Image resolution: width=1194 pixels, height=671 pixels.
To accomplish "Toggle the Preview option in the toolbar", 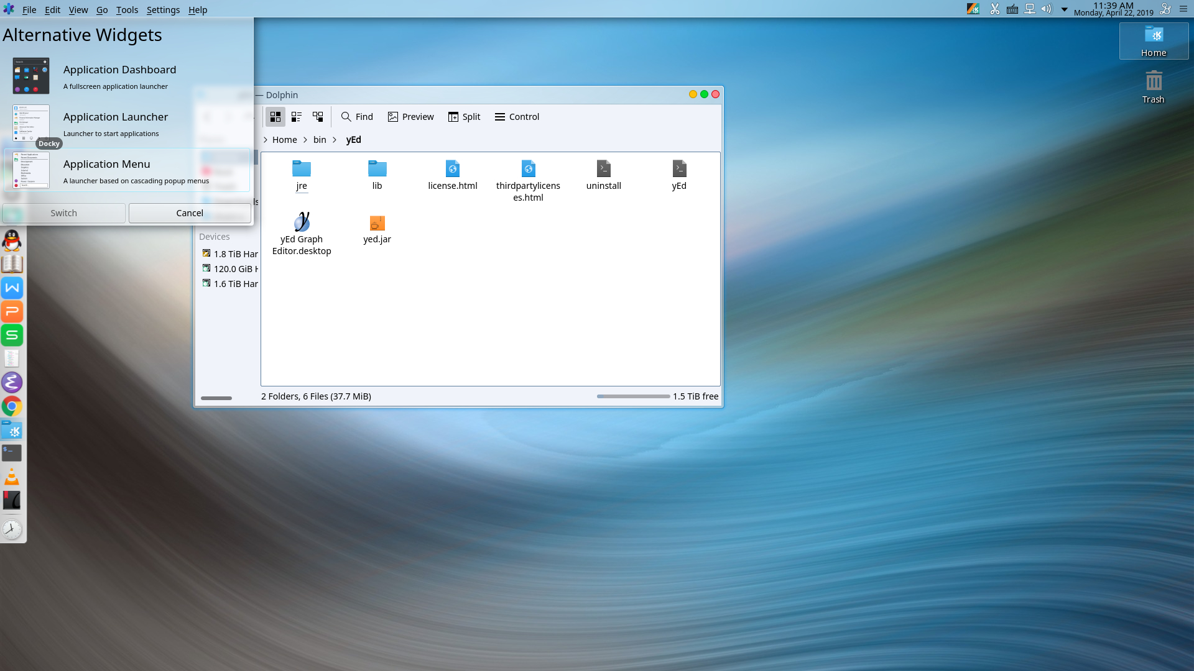I will coord(410,117).
